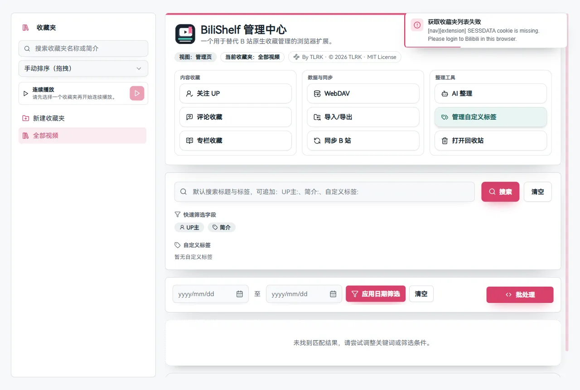Screen dimensions: 580x390
Task: Click the start date yyyy/mm/dd field
Action: click(x=211, y=294)
